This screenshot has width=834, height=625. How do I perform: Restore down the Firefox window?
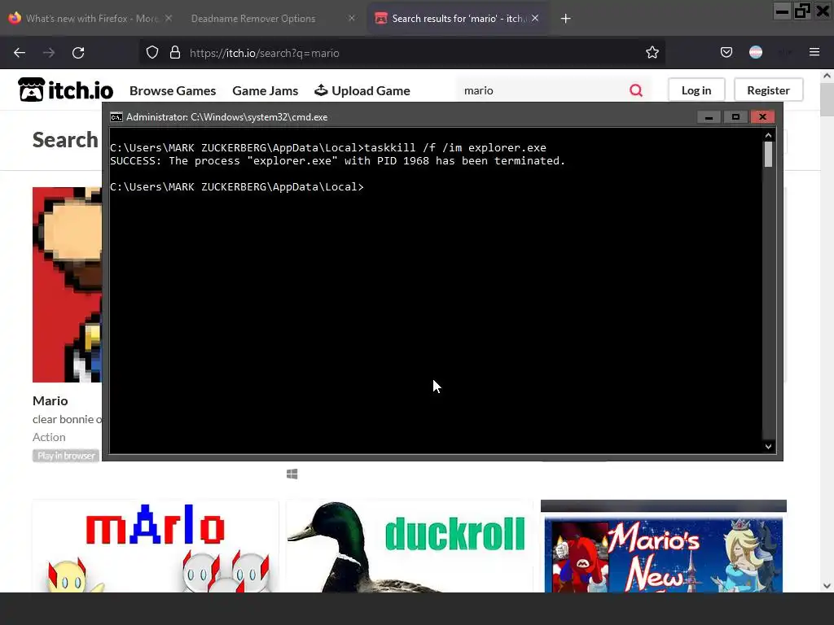(x=802, y=11)
